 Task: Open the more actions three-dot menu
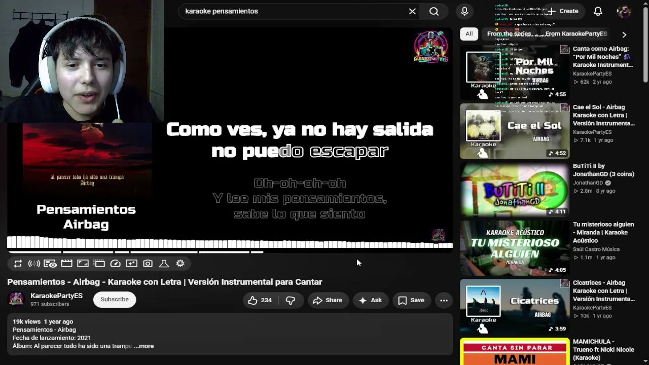444,300
